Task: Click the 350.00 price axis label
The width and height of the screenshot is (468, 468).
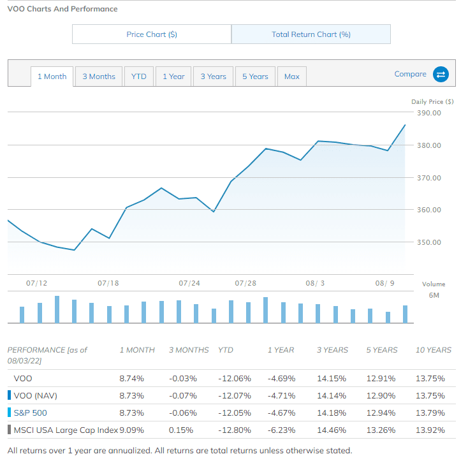Action: click(429, 242)
